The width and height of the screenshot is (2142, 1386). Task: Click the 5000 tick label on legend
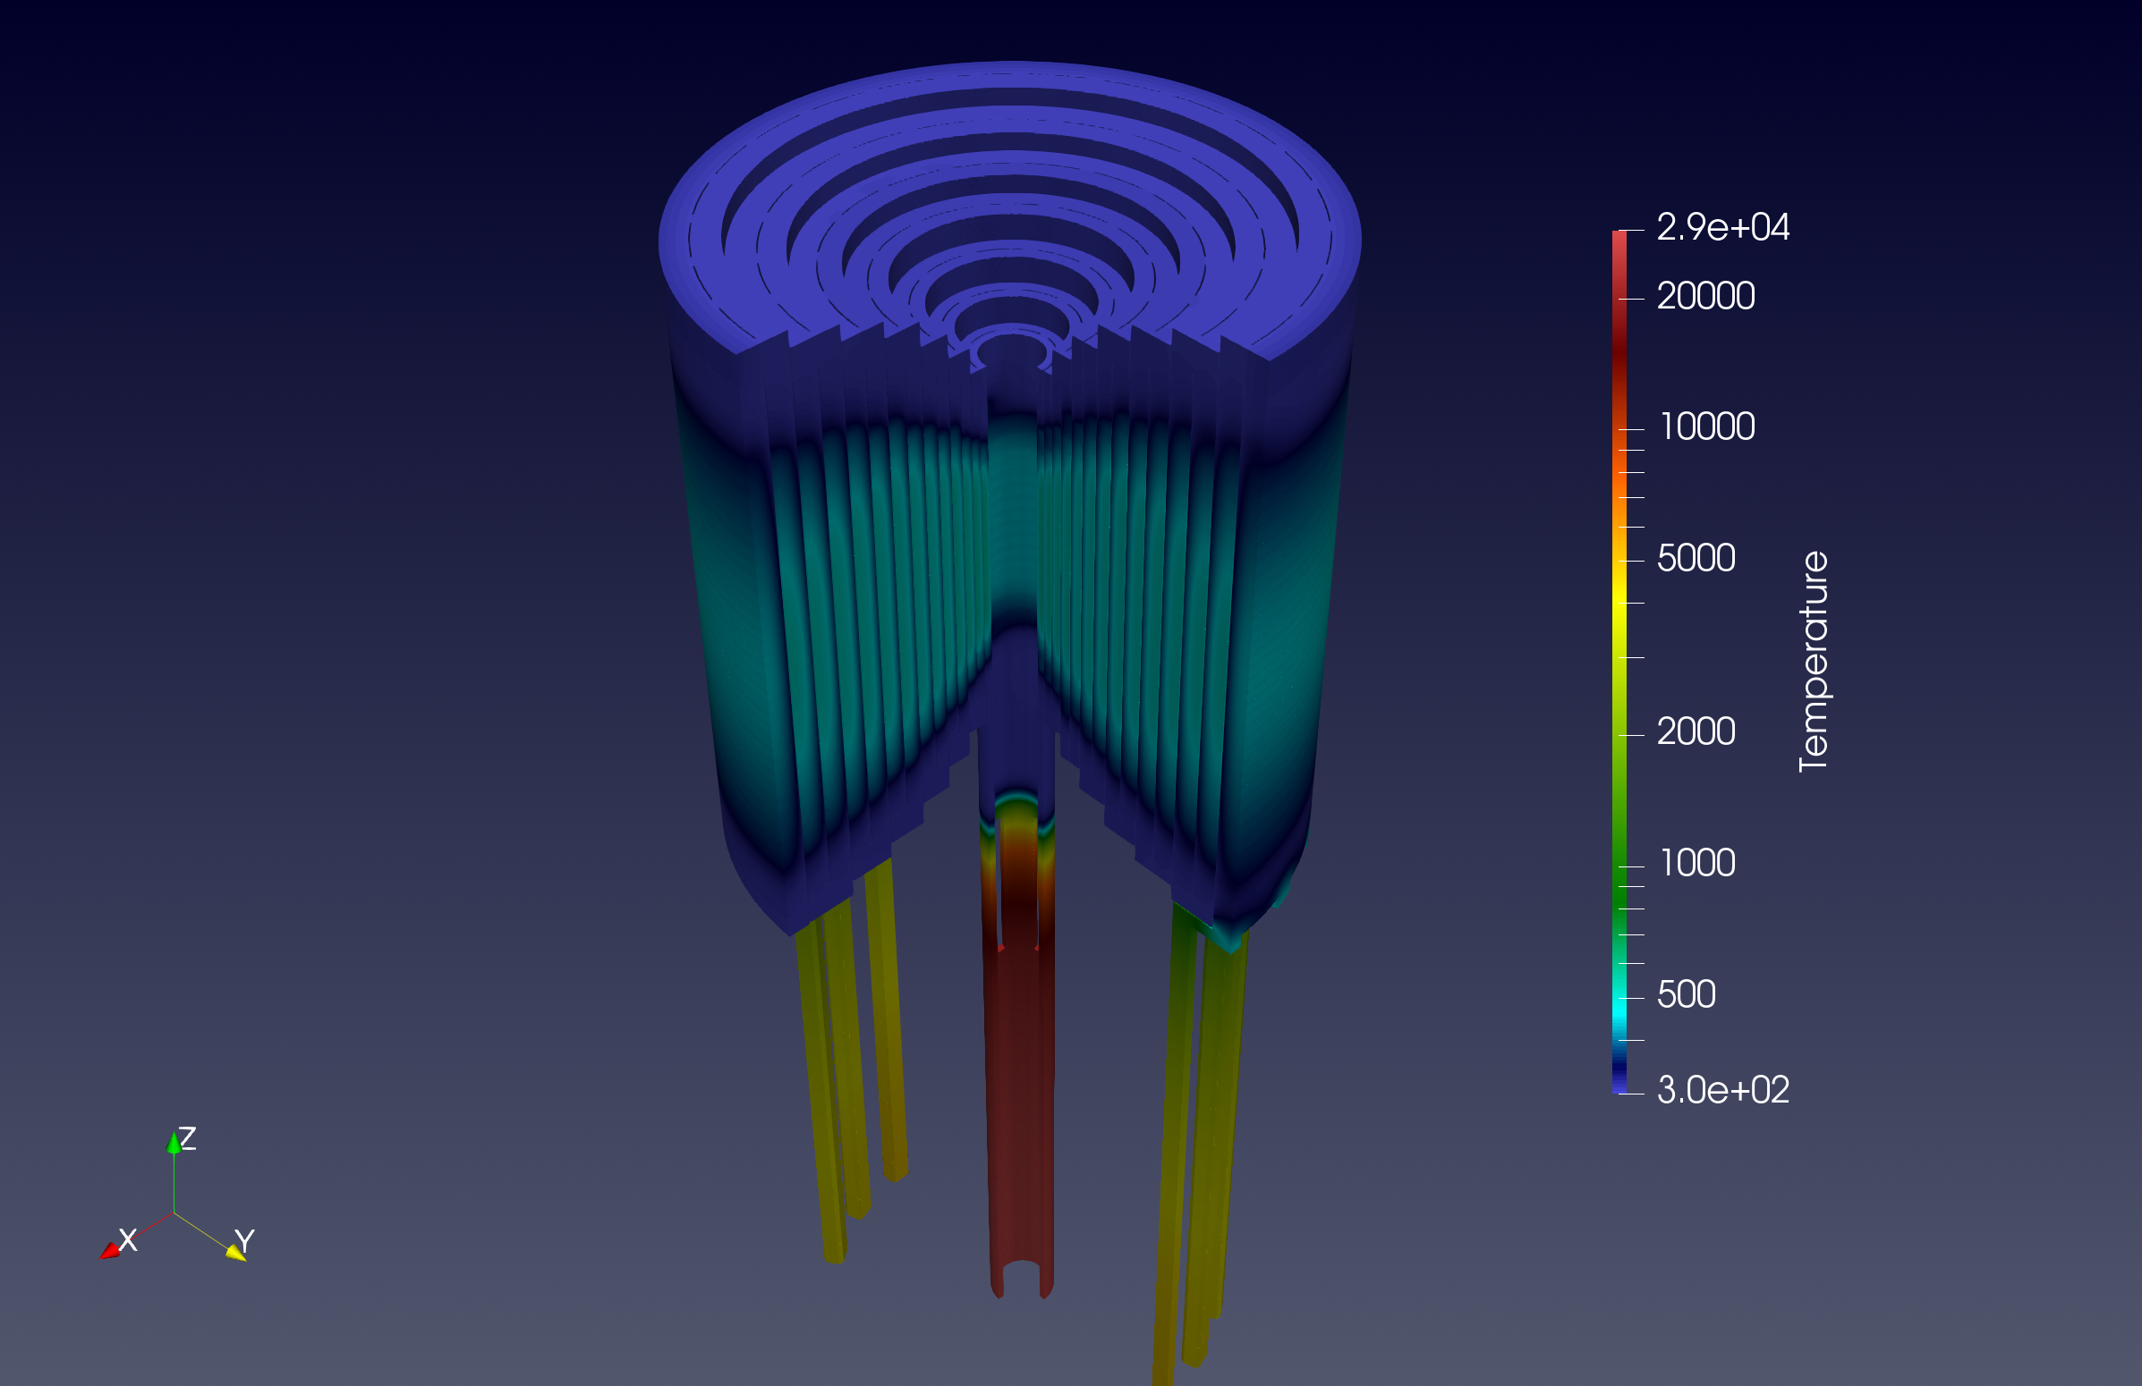click(x=1696, y=559)
